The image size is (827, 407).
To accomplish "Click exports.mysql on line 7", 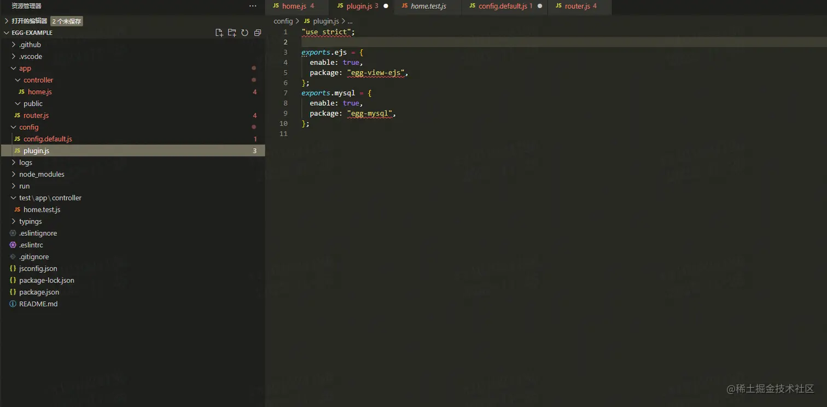I will point(328,93).
